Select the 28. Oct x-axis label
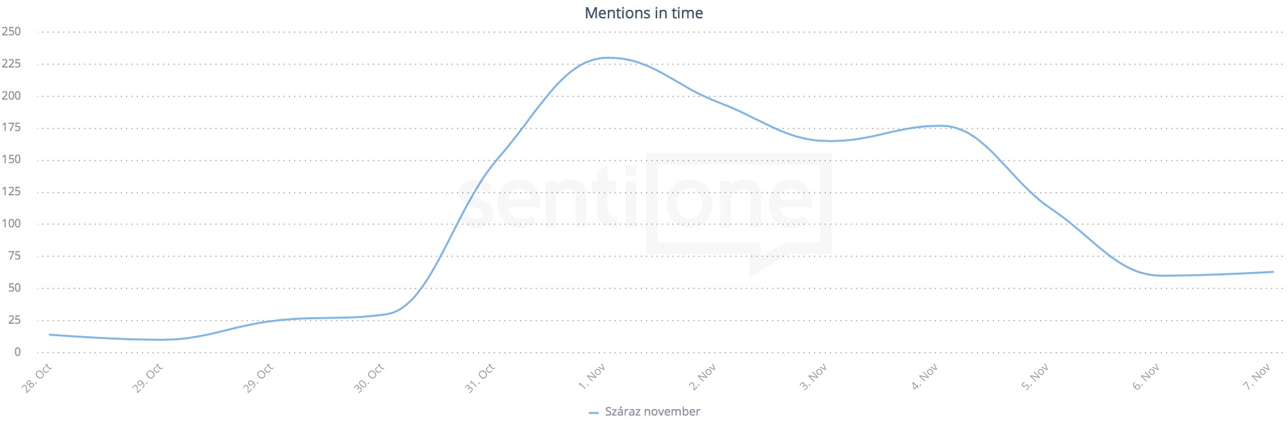1288x430 pixels. point(37,378)
